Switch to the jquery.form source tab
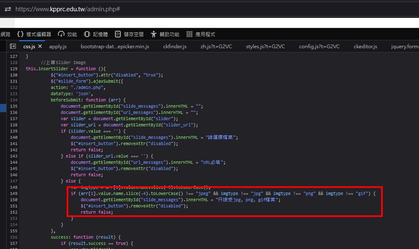Image resolution: width=419 pixels, height=249 pixels. (405, 47)
